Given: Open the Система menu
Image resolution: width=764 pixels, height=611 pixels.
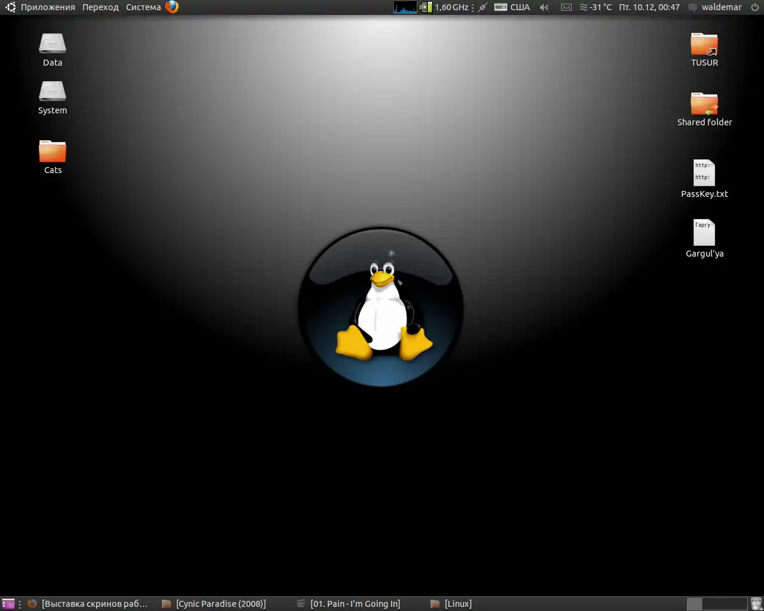Looking at the screenshot, I should click(143, 7).
